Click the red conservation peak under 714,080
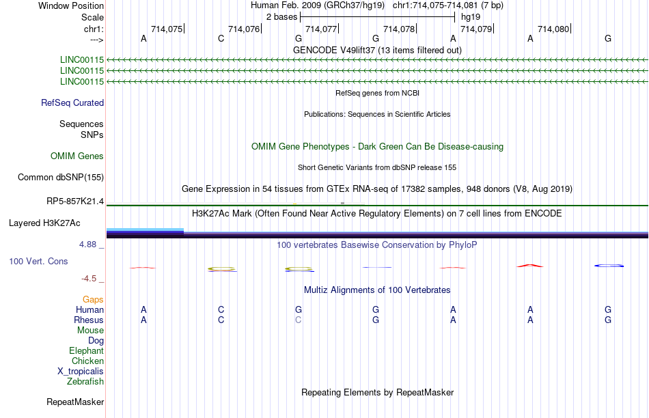Viewport: 649px width, 418px height. click(530, 266)
